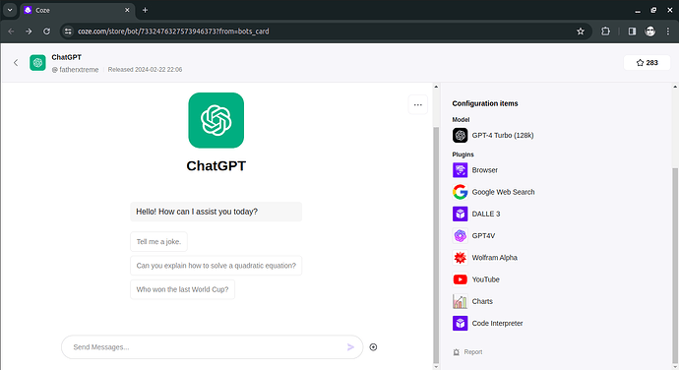Open the browser tab search dropdown
The height and width of the screenshot is (370, 679).
coord(10,10)
